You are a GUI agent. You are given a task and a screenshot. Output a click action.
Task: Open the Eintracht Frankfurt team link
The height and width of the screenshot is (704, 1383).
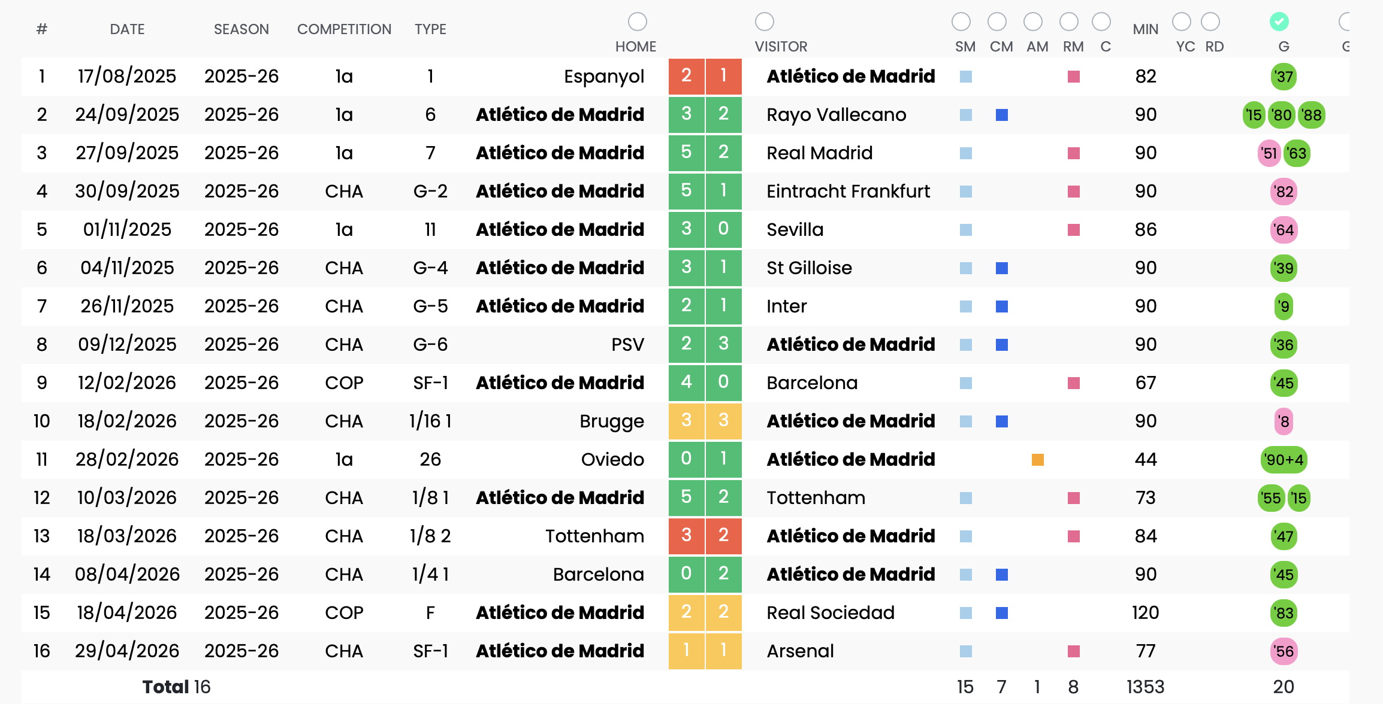848,192
